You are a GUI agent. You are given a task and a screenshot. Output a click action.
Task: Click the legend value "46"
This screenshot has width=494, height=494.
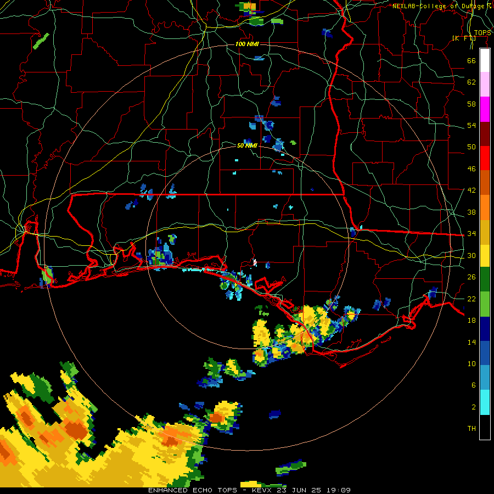471,169
